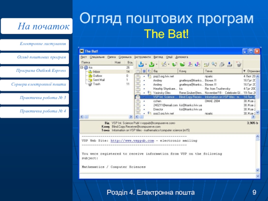Open the Опції menu
The height and width of the screenshot is (201, 268).
(x=169, y=57)
